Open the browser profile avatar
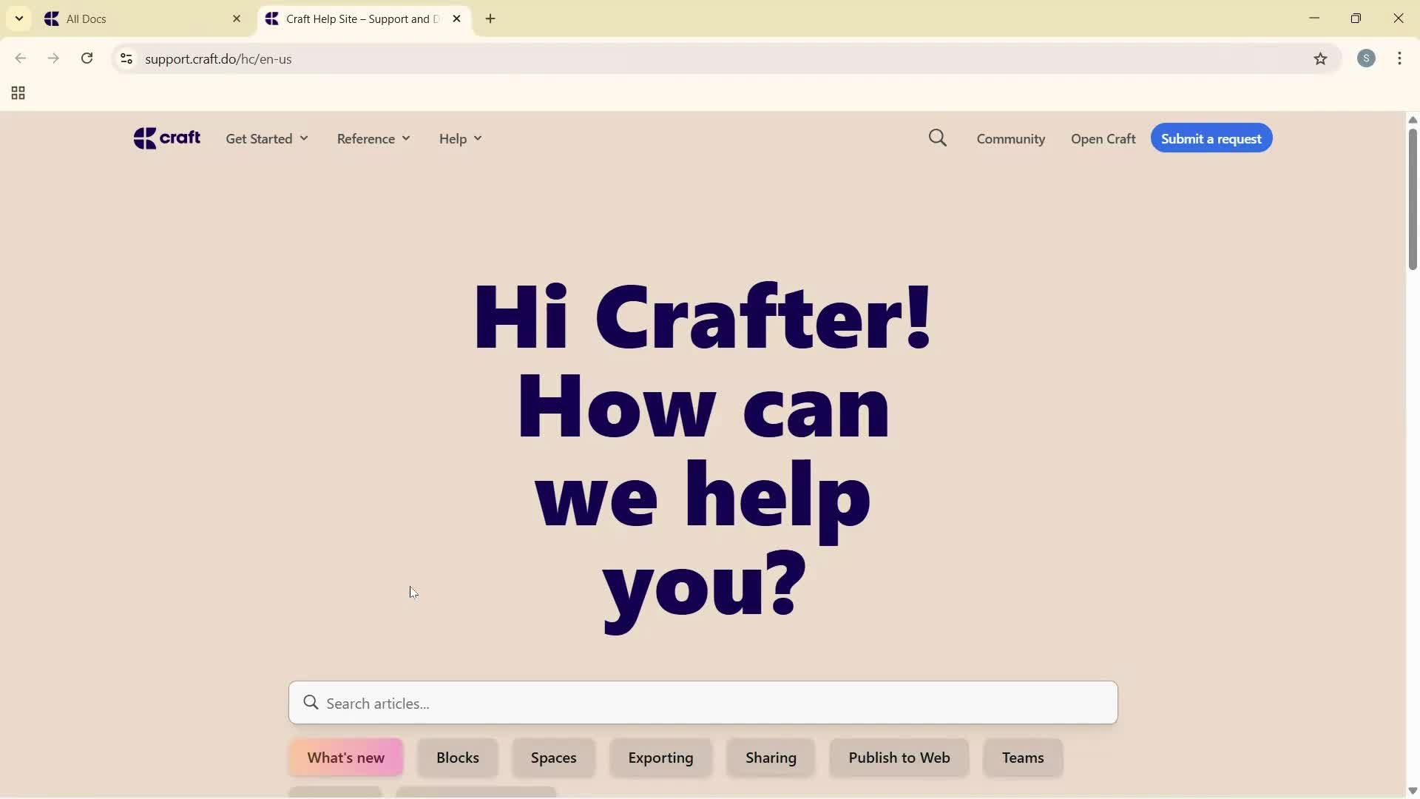Image resolution: width=1420 pixels, height=799 pixels. [1367, 58]
